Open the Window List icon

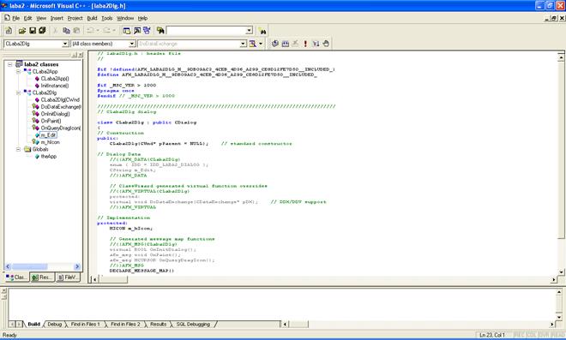coord(147,31)
